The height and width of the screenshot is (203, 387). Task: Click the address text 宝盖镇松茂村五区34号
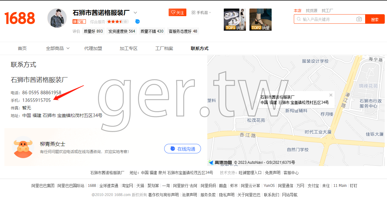[x=80, y=115]
